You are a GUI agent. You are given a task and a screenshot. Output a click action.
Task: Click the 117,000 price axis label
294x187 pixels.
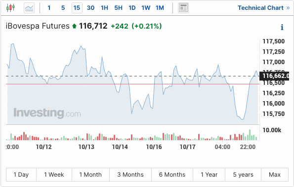(274, 62)
